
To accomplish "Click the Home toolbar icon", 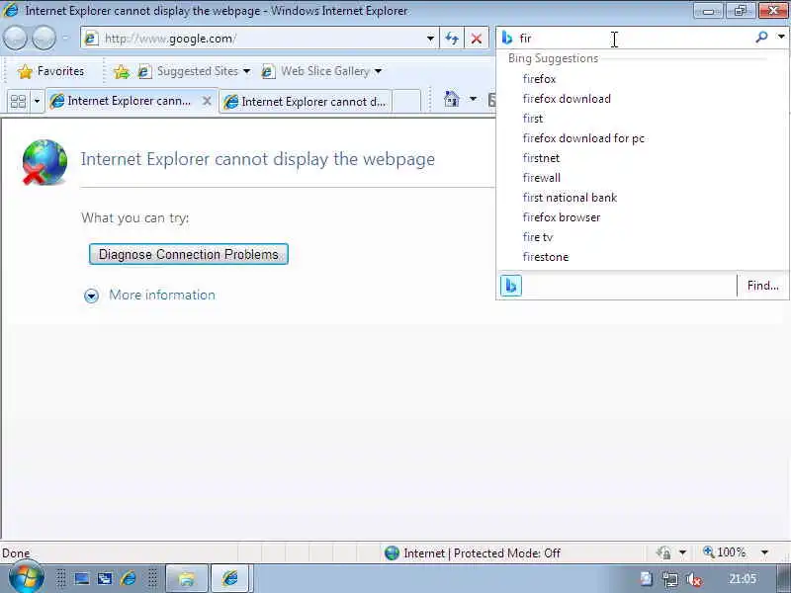I will point(452,100).
